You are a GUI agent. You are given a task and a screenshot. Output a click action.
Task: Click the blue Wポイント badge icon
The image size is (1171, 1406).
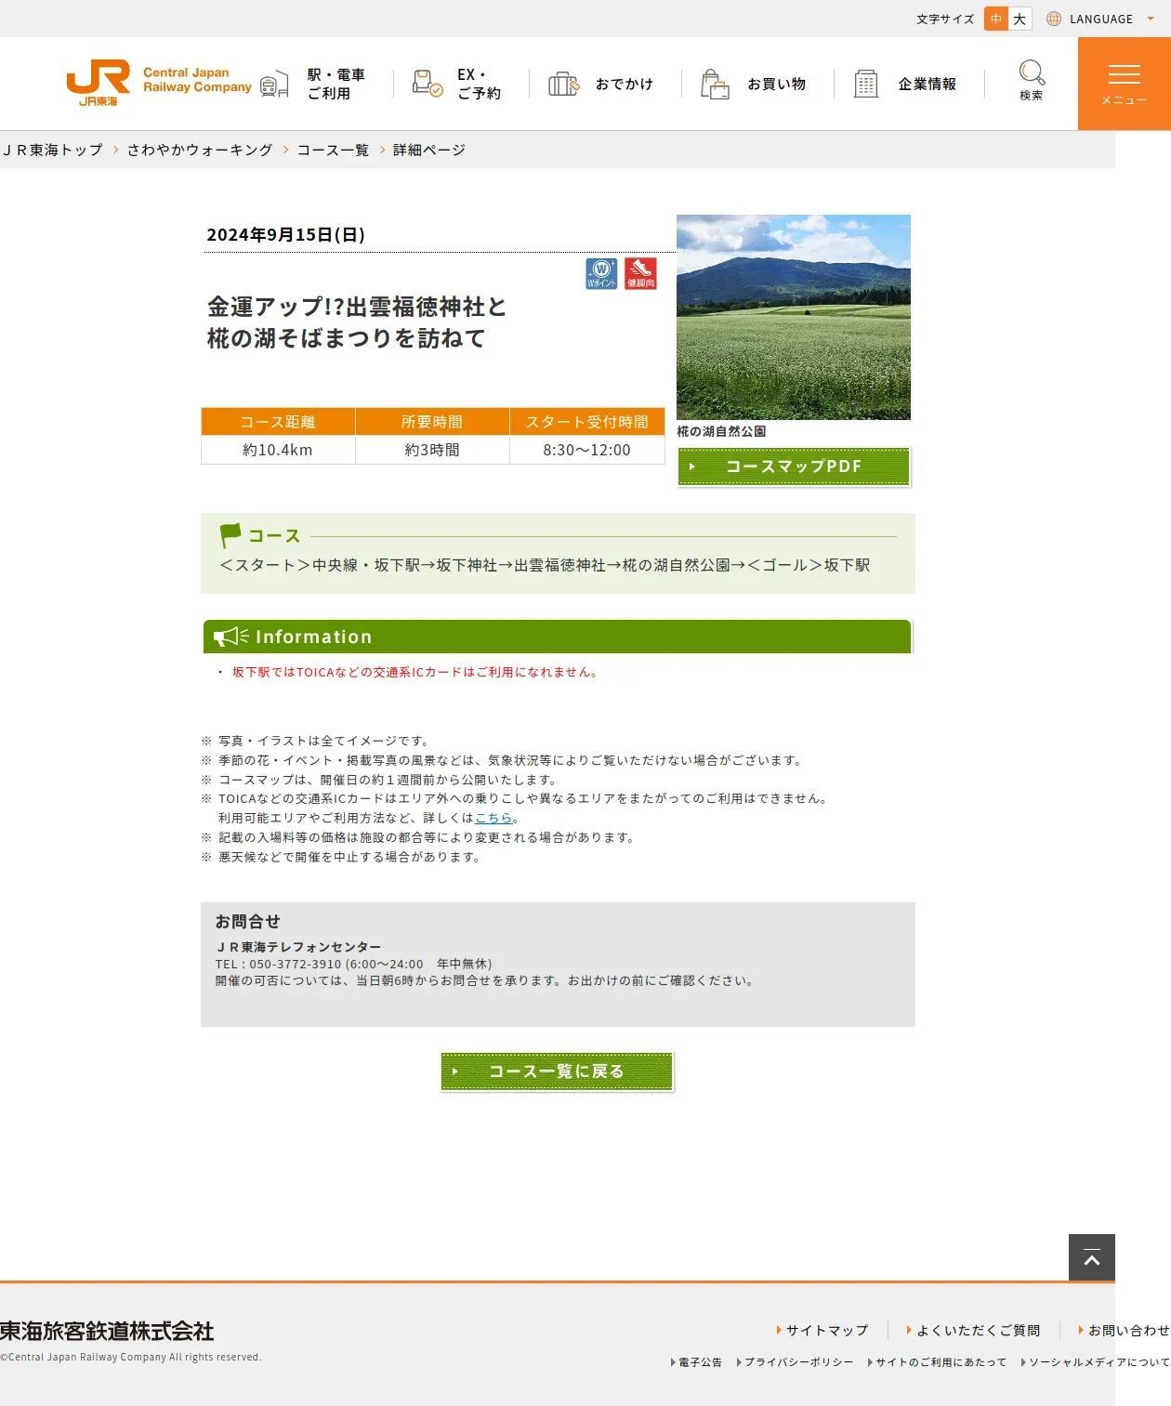[x=601, y=273]
